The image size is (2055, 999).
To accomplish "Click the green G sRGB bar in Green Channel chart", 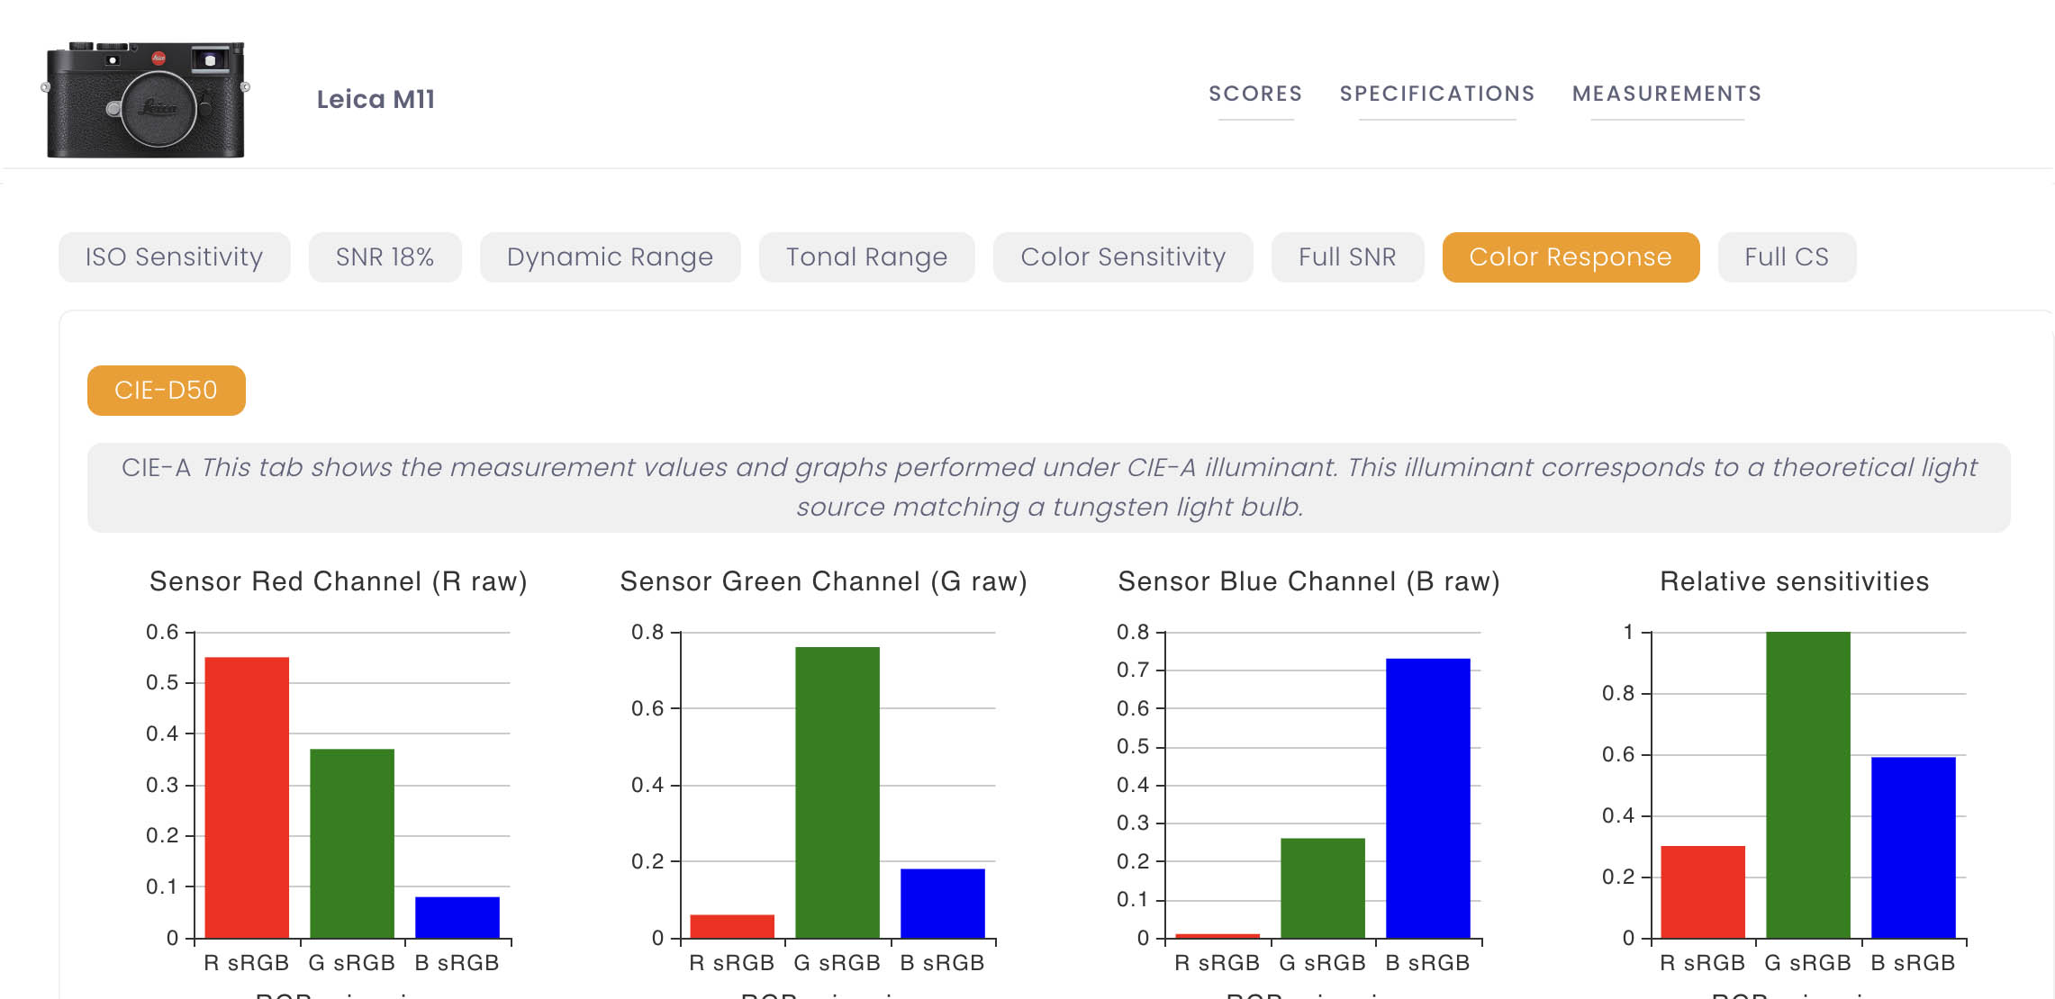I will [x=837, y=792].
